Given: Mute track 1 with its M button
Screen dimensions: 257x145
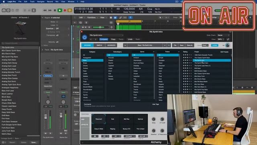Looking at the screenshot, I should tap(83, 27).
